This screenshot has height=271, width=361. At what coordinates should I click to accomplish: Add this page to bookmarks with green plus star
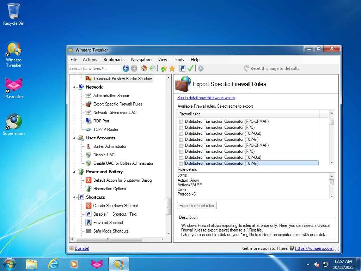click(x=164, y=68)
